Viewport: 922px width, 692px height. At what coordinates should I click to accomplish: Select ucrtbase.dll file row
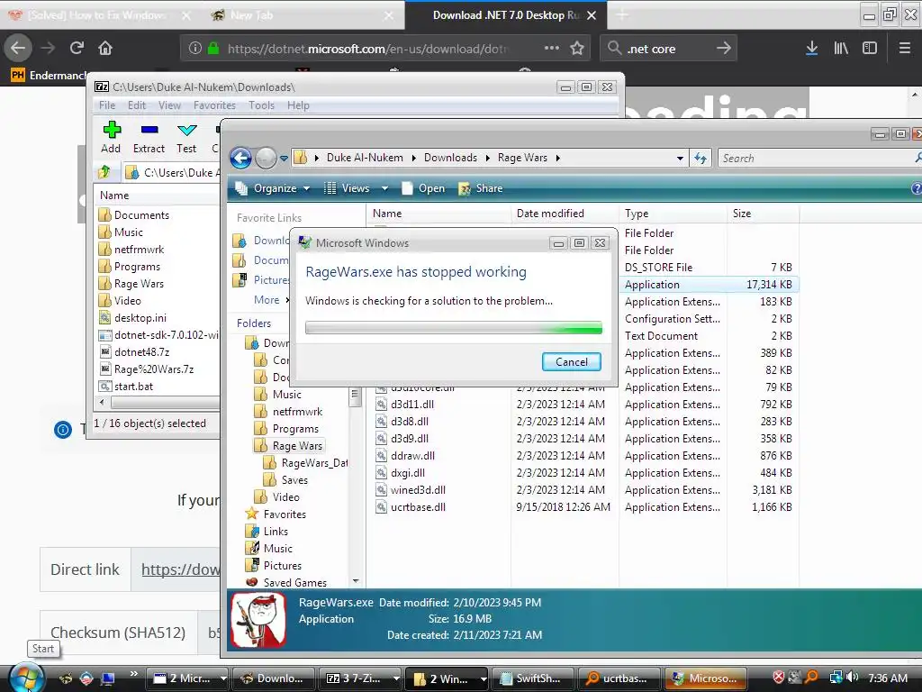coord(583,506)
